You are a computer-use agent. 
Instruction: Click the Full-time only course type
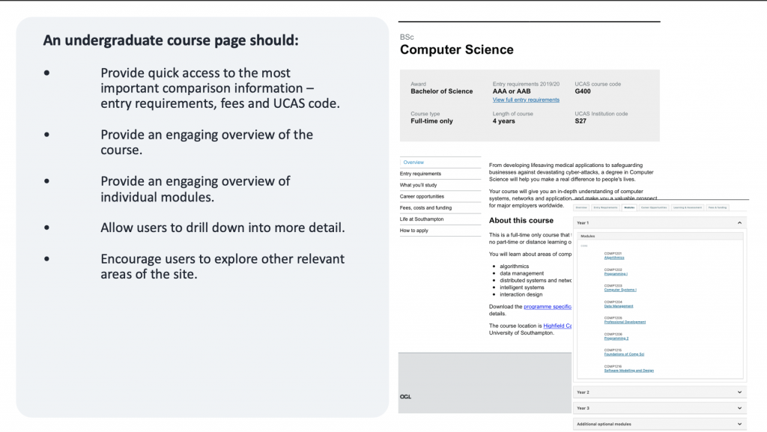pyautogui.click(x=432, y=121)
